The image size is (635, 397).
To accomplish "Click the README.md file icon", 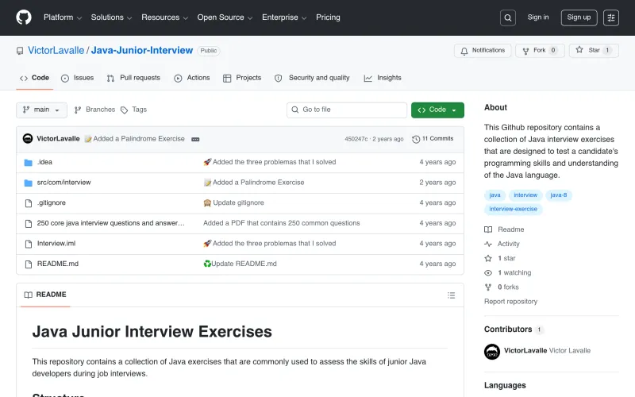I will point(29,264).
